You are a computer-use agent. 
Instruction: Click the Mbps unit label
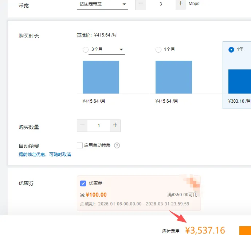click(194, 4)
